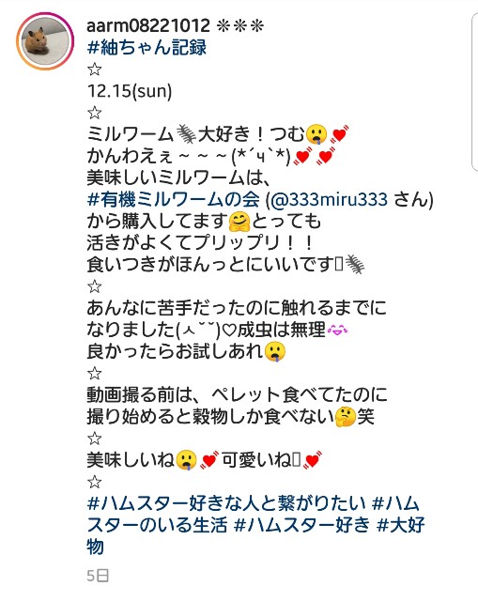Click the purple crying emoji after 成虫は無理

click(337, 330)
